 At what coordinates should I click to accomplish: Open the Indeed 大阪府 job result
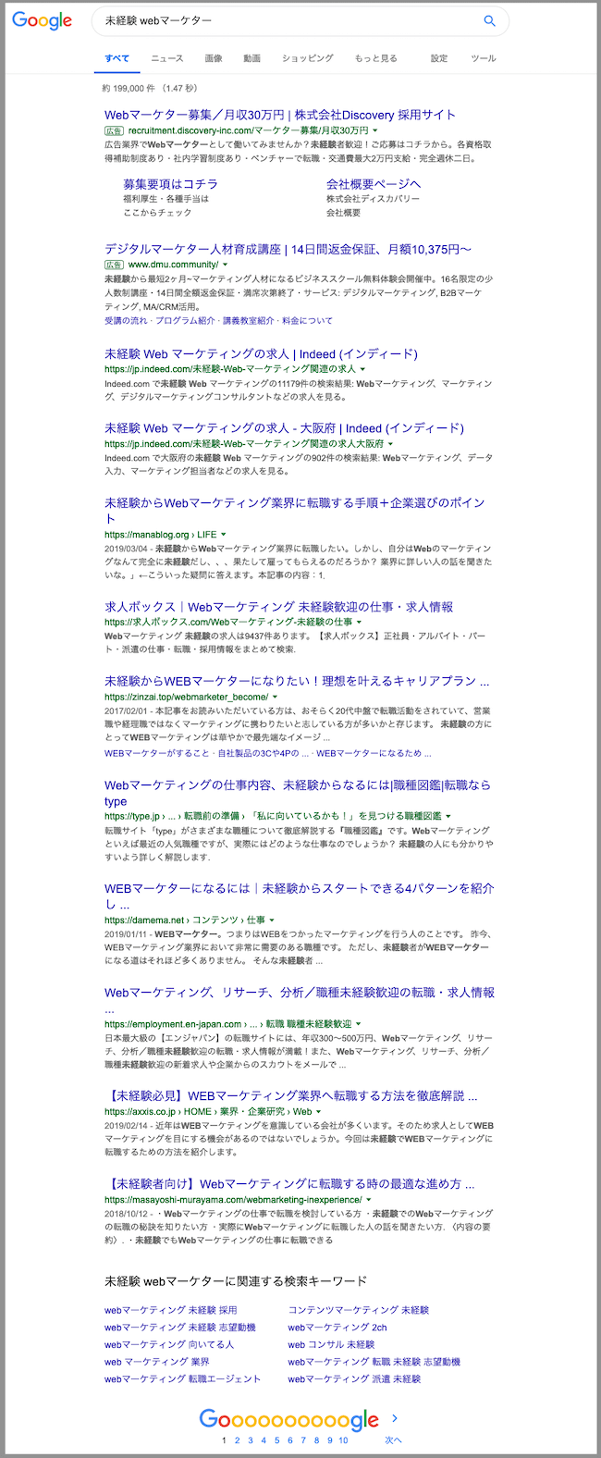284,427
